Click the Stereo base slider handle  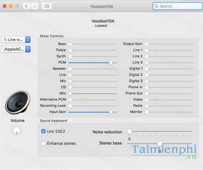[160, 144]
